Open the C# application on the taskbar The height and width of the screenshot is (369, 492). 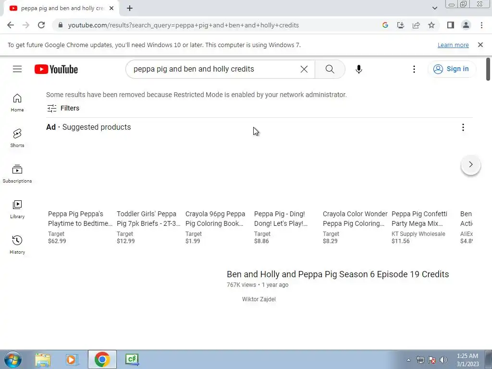132,359
